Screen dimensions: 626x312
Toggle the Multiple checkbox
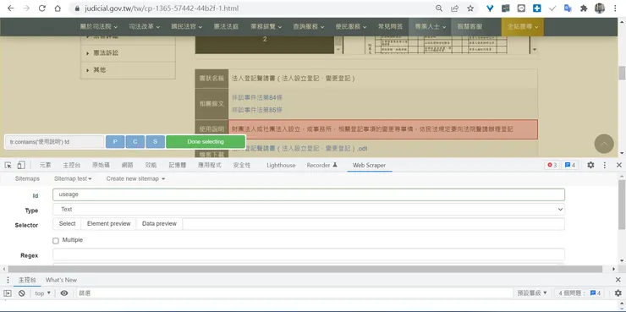[56, 241]
